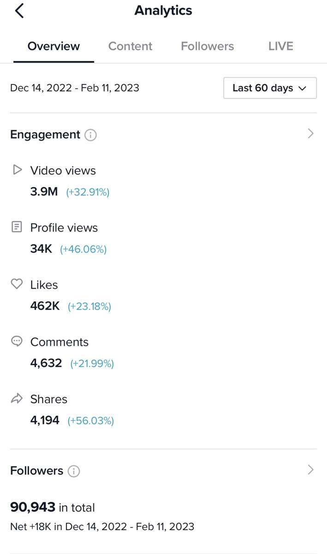Tap the Engagement info icon

[91, 135]
